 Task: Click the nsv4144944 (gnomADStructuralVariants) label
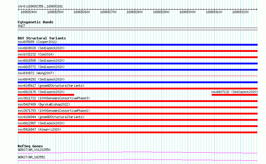tap(51, 117)
